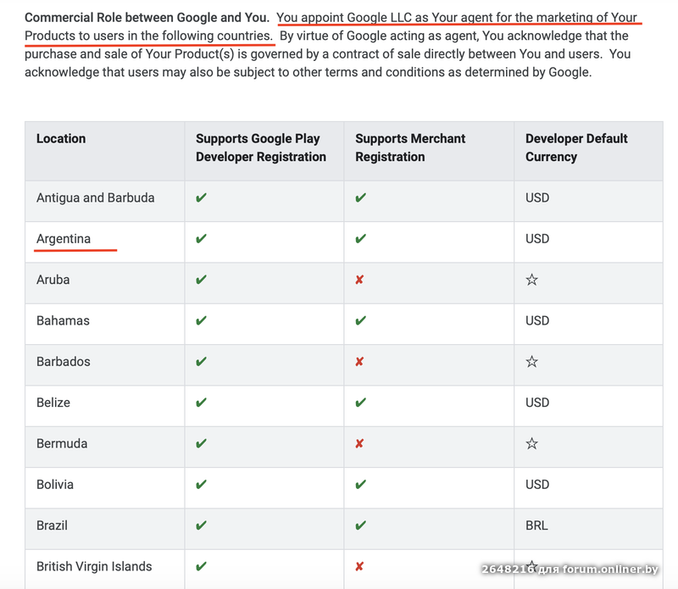This screenshot has width=678, height=589.
Task: Click the underlined Argentina location cell
Action: tap(64, 239)
